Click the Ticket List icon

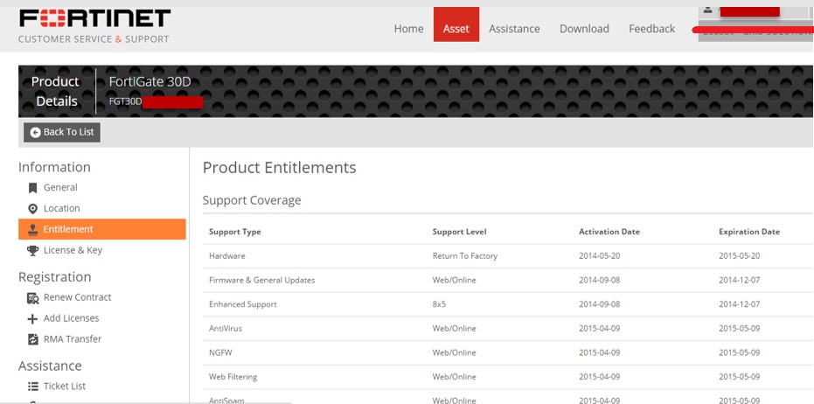[32, 387]
